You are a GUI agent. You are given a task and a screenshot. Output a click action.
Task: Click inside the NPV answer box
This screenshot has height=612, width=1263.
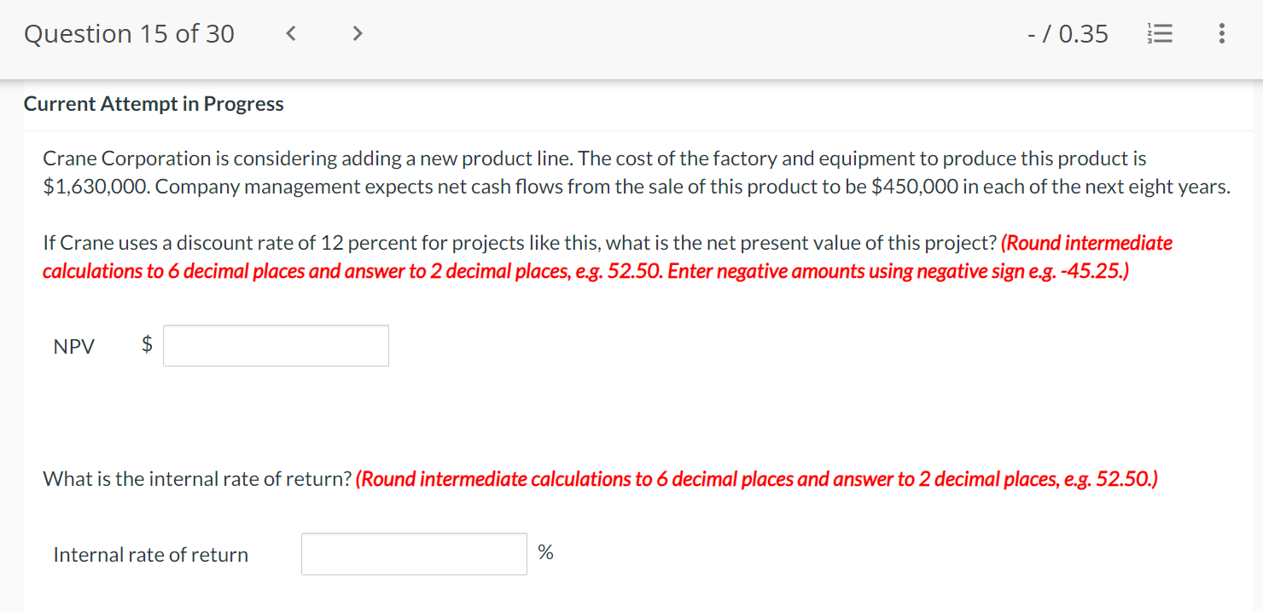[275, 345]
